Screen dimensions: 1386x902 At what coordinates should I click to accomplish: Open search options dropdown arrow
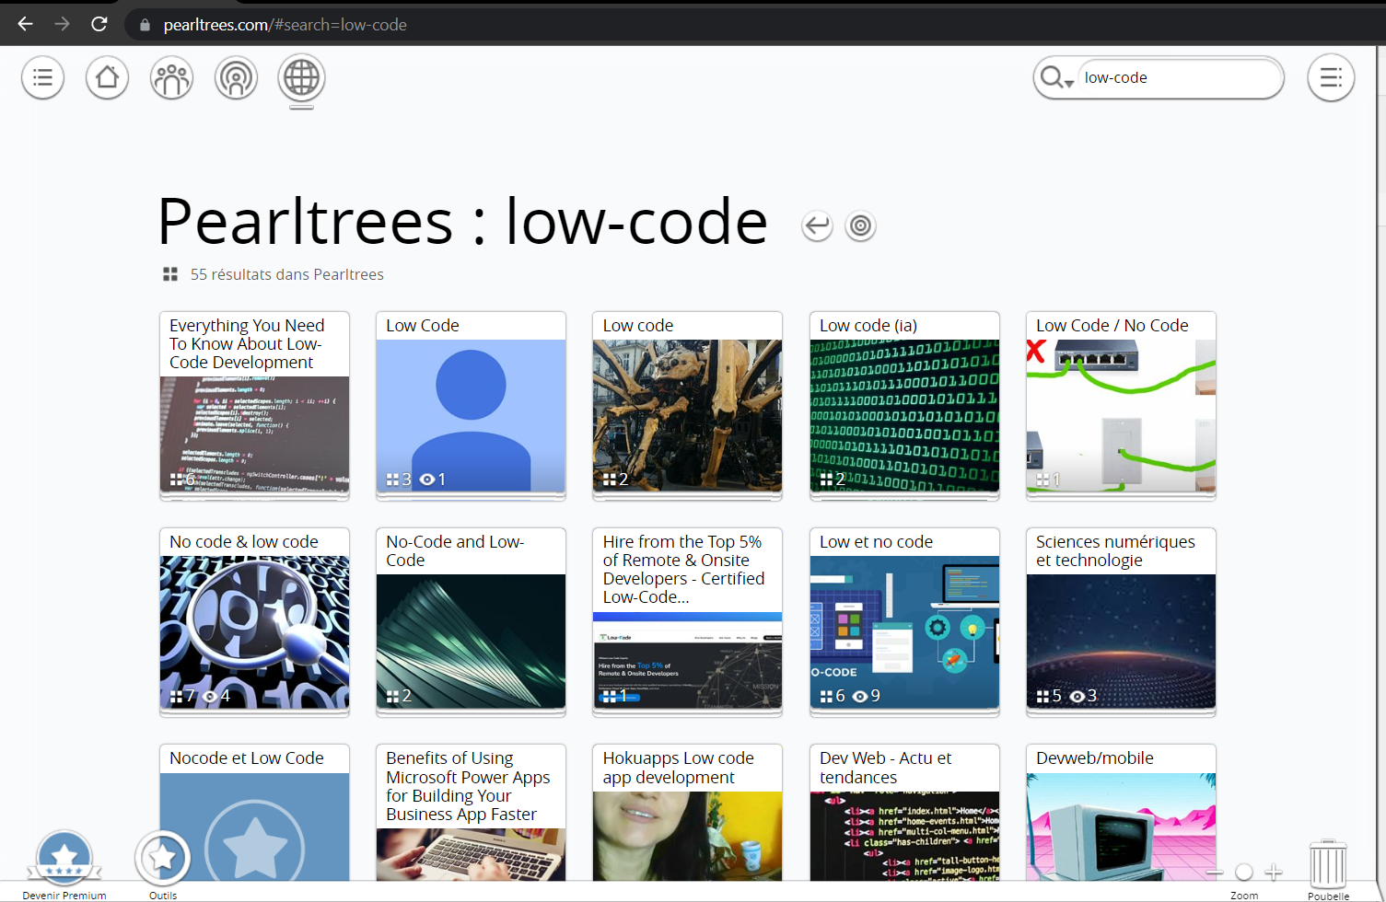[x=1069, y=84]
